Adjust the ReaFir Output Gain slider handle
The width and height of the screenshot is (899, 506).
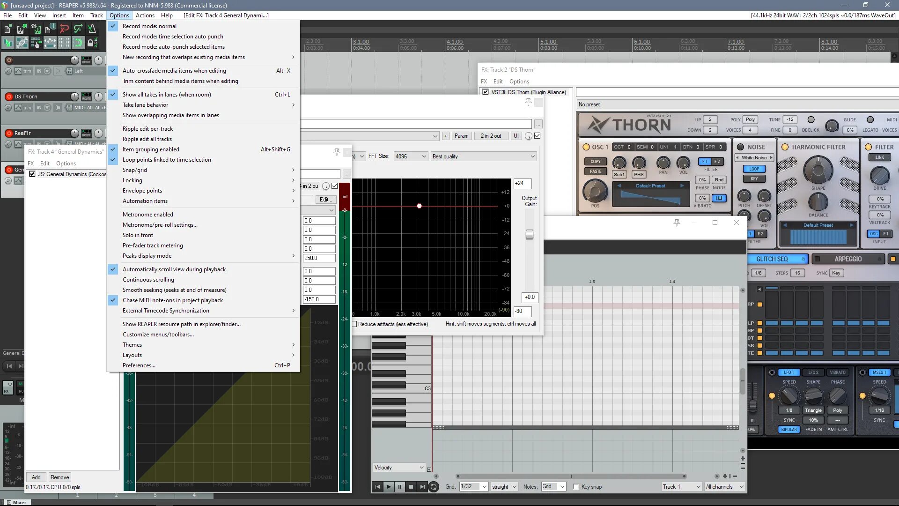pyautogui.click(x=530, y=234)
